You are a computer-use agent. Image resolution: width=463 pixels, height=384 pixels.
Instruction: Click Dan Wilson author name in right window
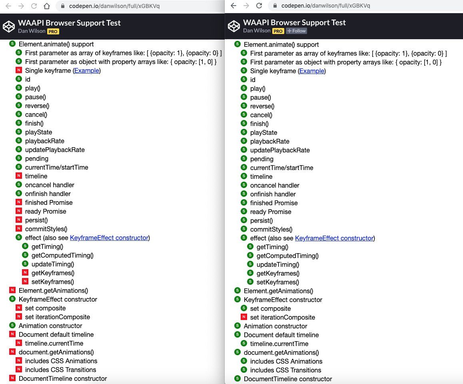coord(257,31)
